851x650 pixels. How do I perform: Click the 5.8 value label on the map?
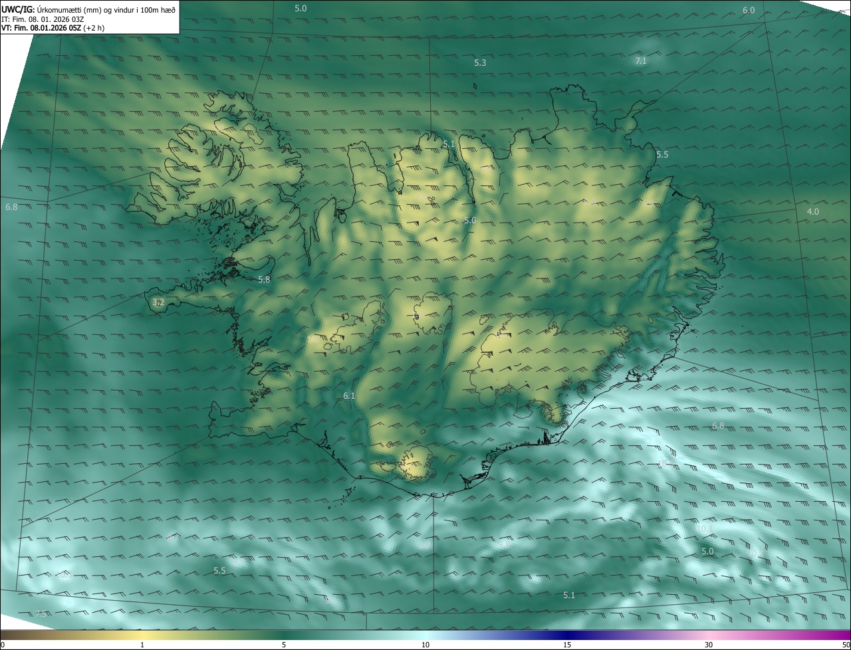(264, 279)
